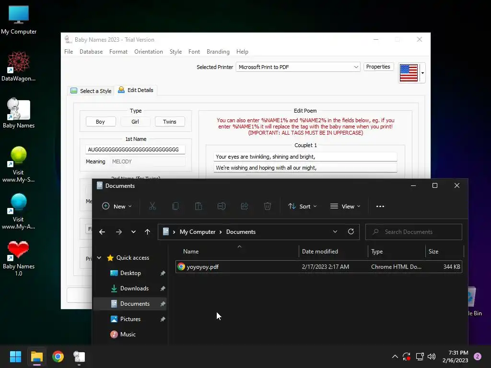Click the Copy icon in Documents toolbar
Viewport: 491px width, 368px height.
click(175, 206)
